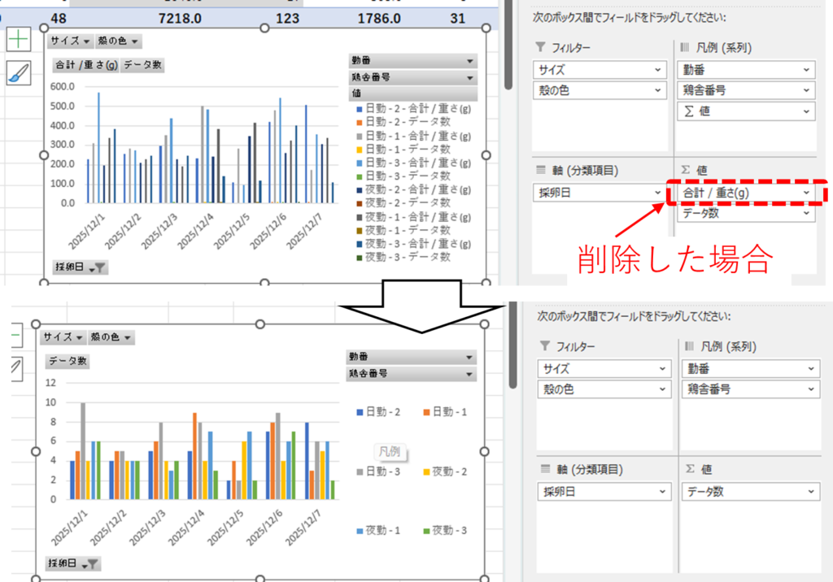Image resolution: width=833 pixels, height=582 pixels.
Task: Click the 夜勤 - 3 legend entry in lower chart
Action: (444, 530)
